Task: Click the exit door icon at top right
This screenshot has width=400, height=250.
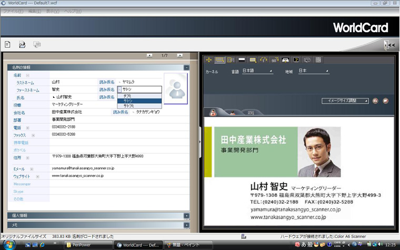Action: pyautogui.click(x=389, y=45)
